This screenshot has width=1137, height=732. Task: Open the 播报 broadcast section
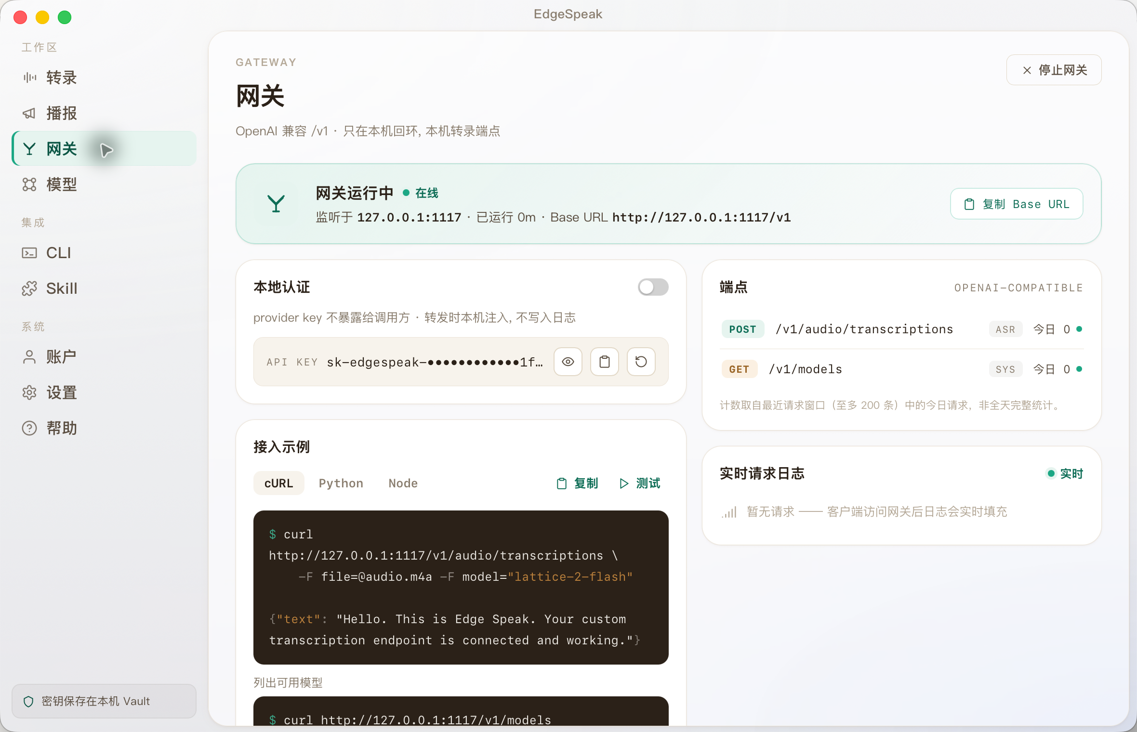click(x=104, y=113)
